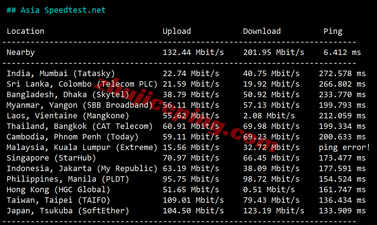Select 'Myanmar, Yangon (5BB Broadband)' text
The image size is (377, 225).
click(80, 105)
